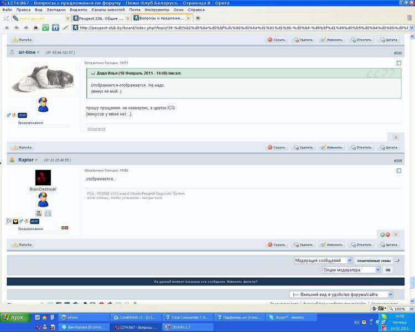Click the ICQ badge under air-time's avatar
The image size is (415, 332).
tap(22, 115)
